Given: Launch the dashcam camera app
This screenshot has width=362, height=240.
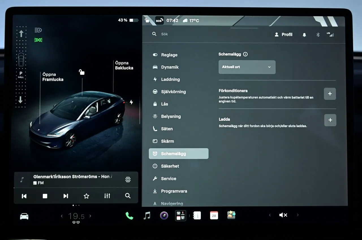Looking at the screenshot, I should [x=164, y=216].
